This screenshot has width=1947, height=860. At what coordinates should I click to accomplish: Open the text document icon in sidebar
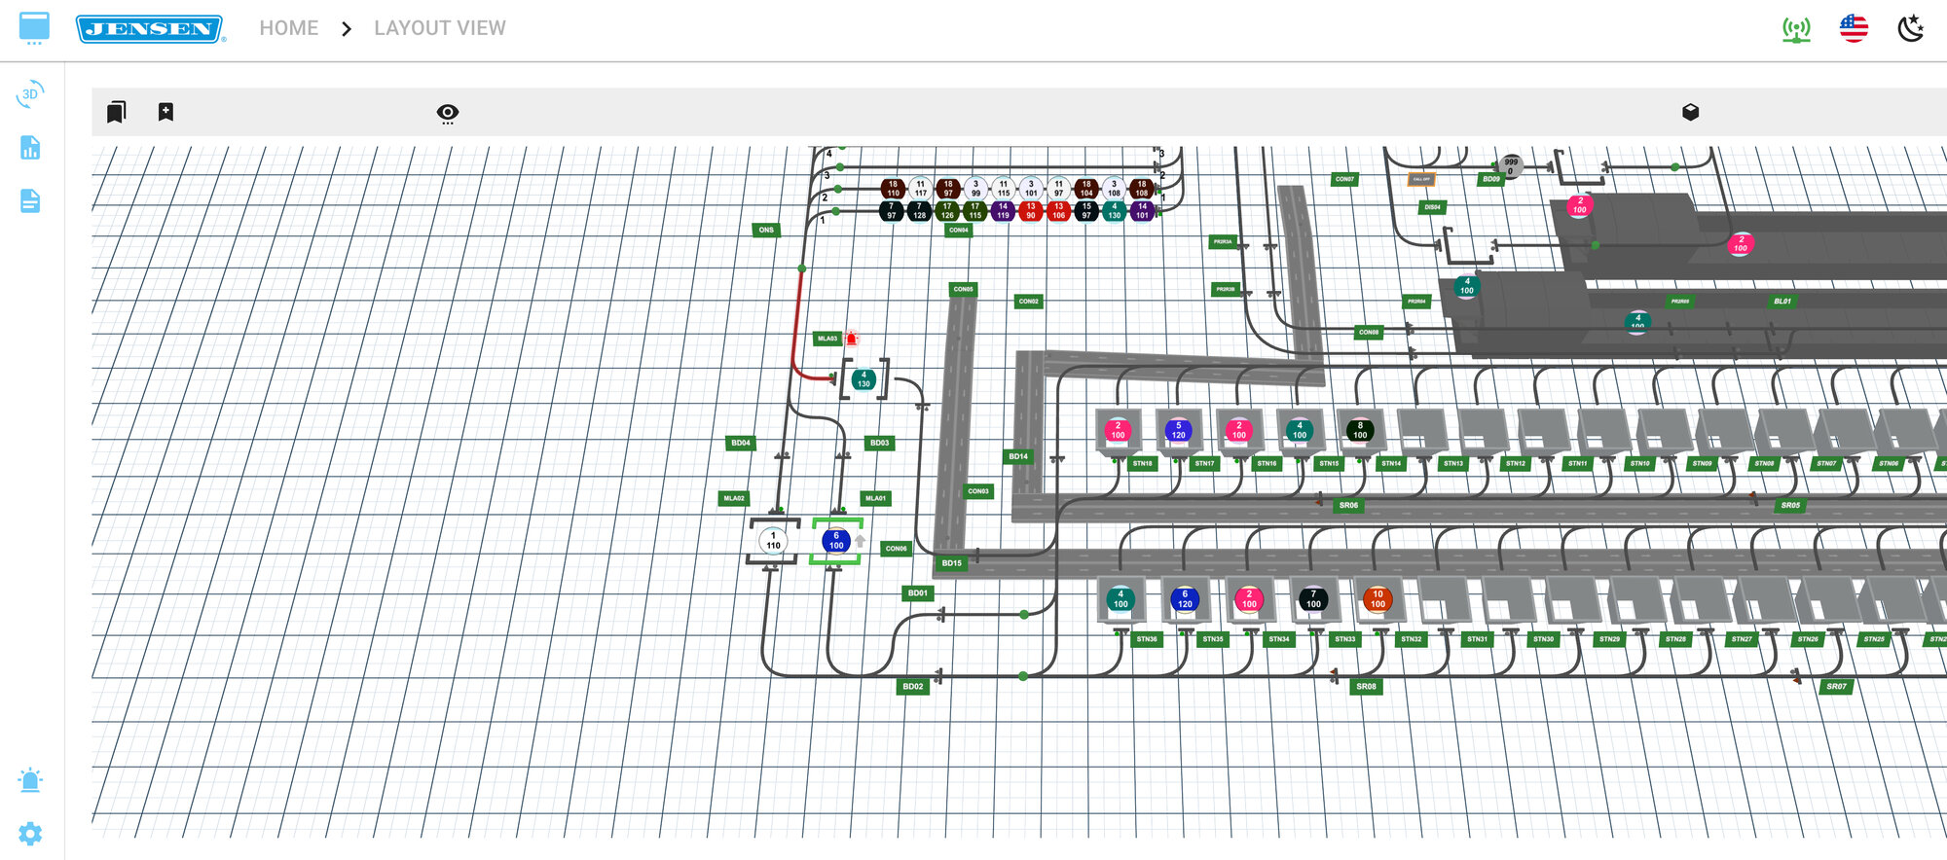pos(30,201)
